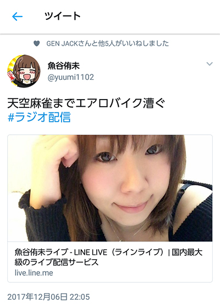Visit the live.line.me domain link

(x=34, y=273)
